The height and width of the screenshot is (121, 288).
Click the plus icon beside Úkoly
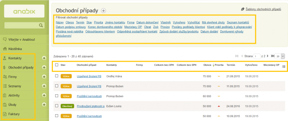44,104
